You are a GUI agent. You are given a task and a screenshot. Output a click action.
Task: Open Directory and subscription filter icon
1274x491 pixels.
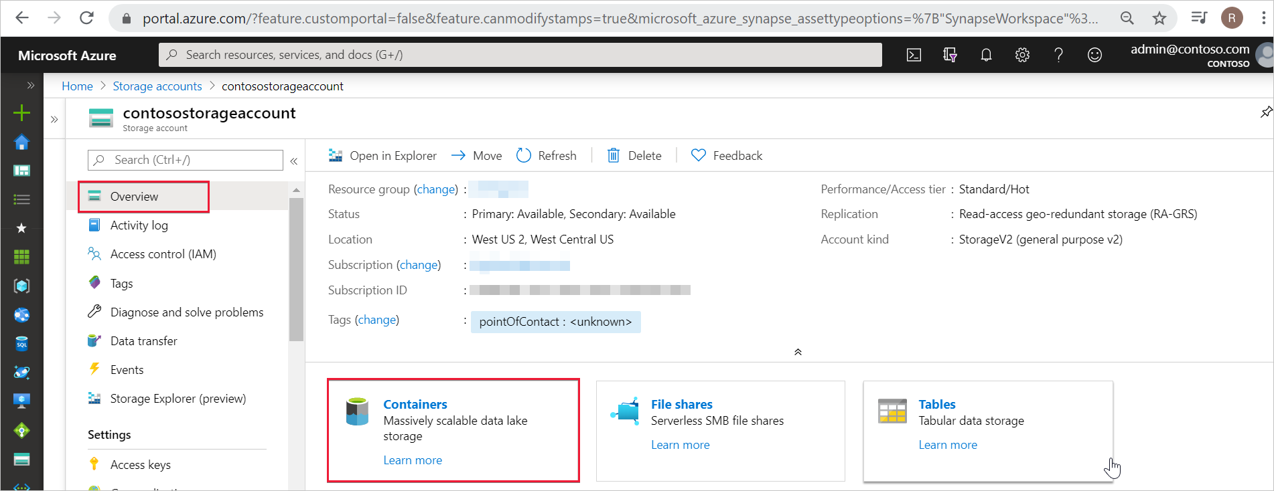tap(950, 55)
